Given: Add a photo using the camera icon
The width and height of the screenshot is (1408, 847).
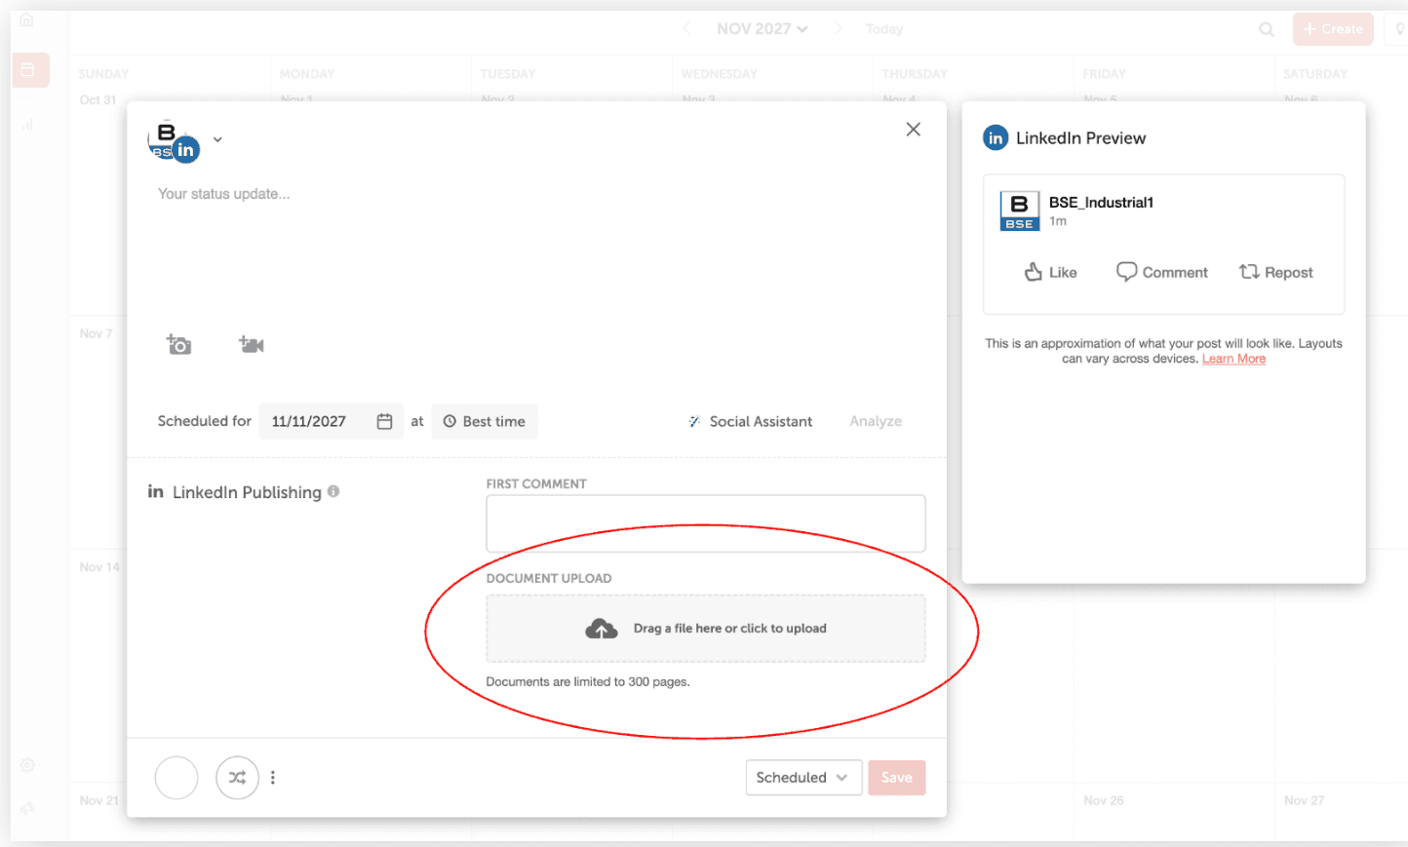Looking at the screenshot, I should click(178, 345).
